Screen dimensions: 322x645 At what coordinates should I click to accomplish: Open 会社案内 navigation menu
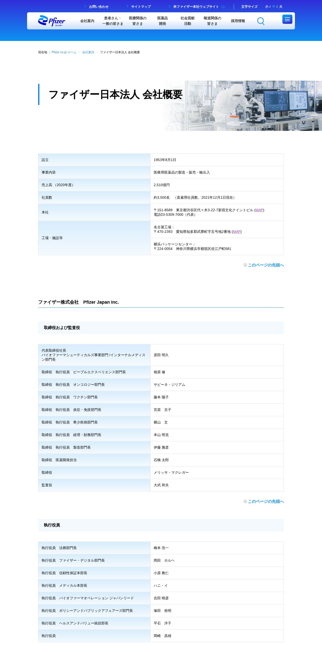pyautogui.click(x=87, y=21)
